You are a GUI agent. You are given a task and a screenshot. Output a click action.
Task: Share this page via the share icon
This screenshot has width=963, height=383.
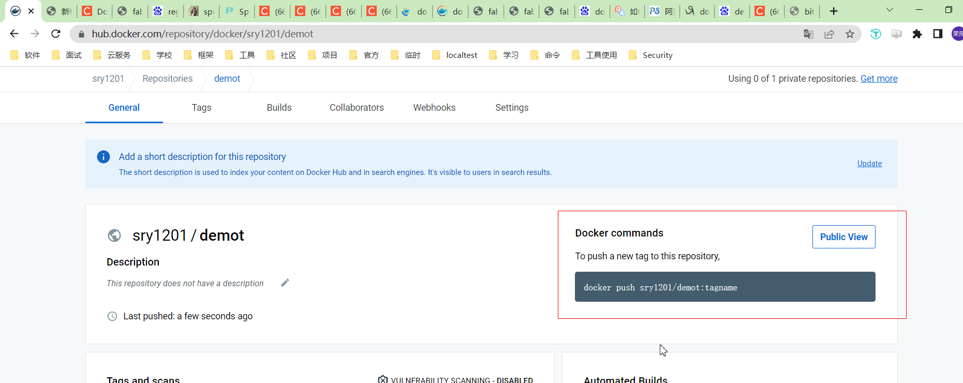(829, 34)
